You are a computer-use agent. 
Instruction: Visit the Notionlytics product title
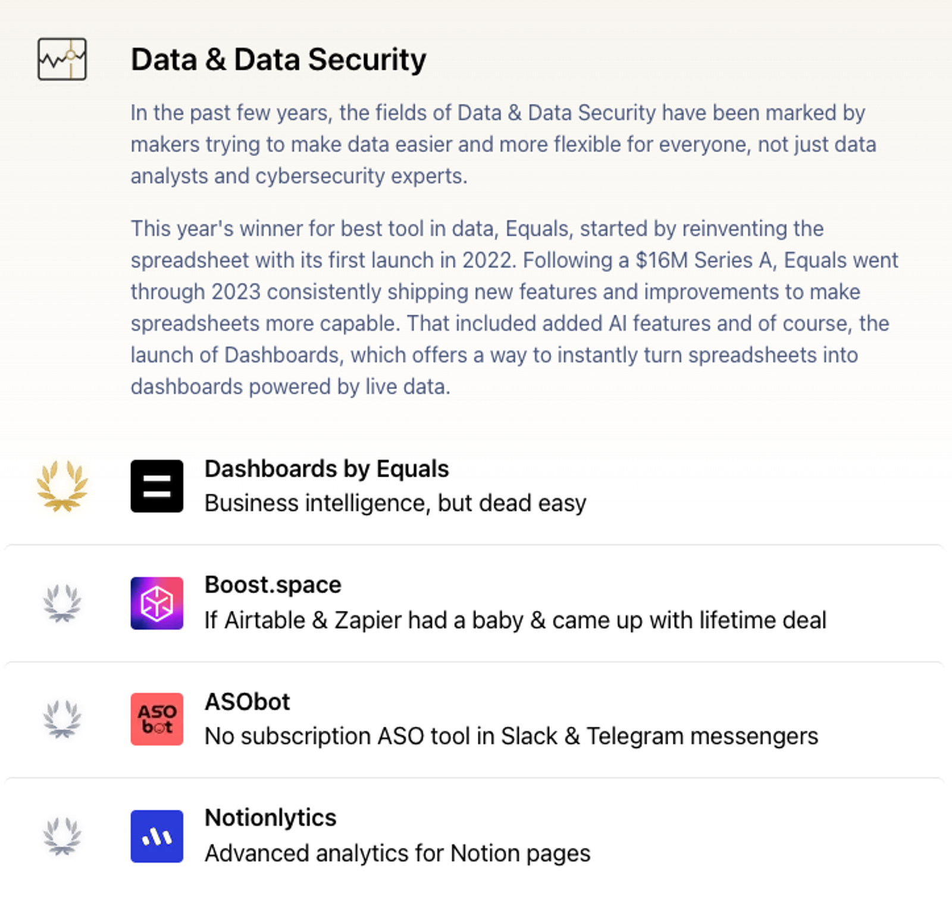(x=271, y=818)
